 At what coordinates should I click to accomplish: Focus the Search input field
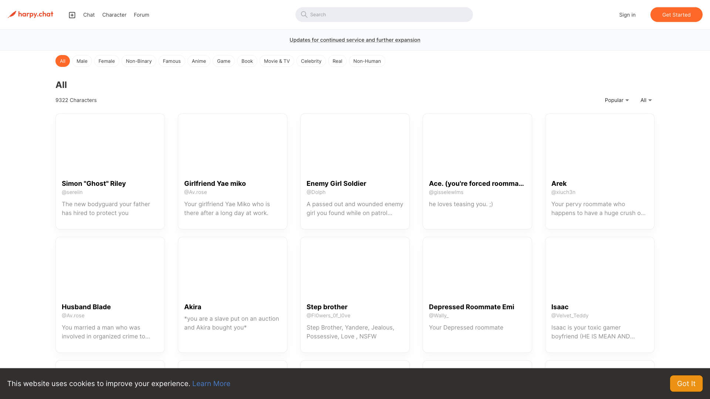pyautogui.click(x=384, y=14)
